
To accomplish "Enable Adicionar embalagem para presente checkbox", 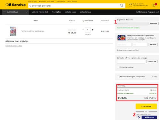I will 118,77.
